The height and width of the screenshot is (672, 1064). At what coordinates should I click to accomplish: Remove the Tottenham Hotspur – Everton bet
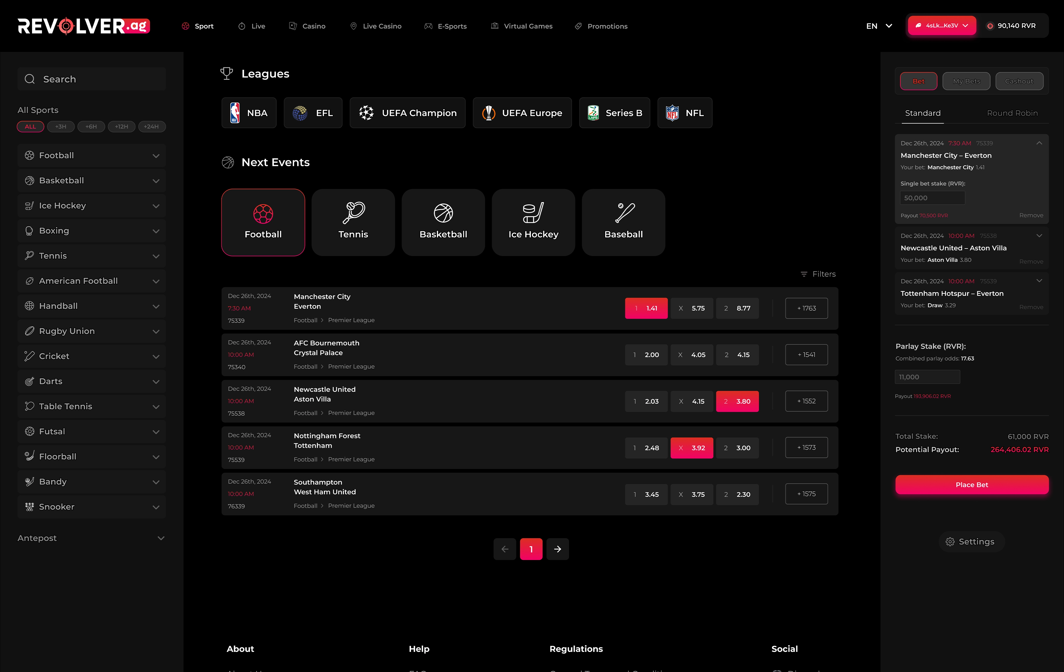point(1031,307)
